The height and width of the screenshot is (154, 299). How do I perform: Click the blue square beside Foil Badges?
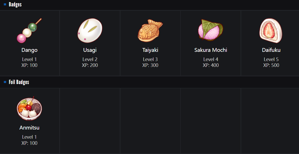coord(5,82)
